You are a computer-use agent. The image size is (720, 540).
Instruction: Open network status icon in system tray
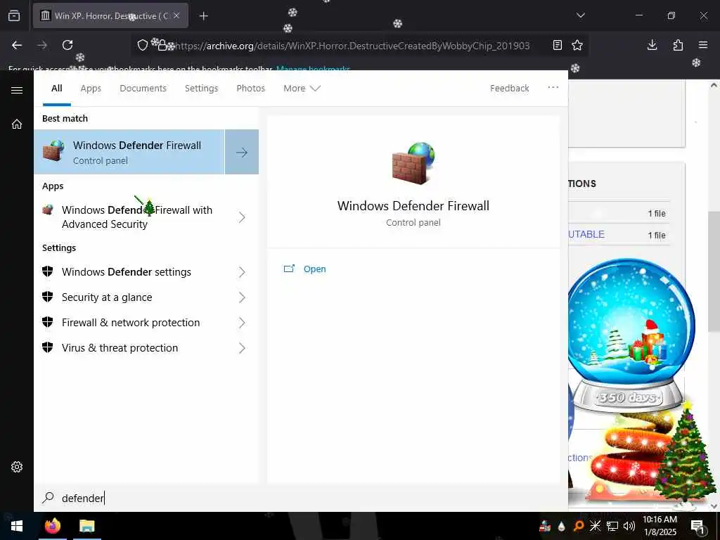point(612,526)
